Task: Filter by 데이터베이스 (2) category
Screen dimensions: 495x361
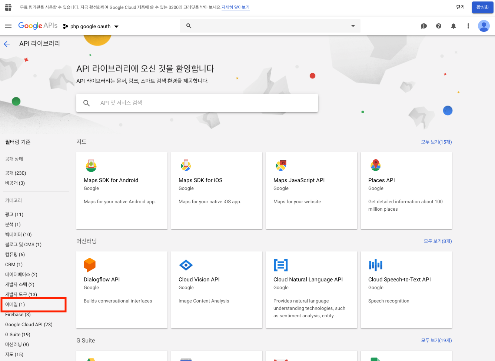Action: pos(21,274)
